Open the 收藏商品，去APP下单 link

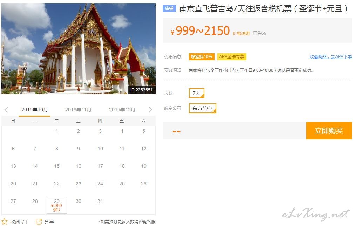pos(331,57)
